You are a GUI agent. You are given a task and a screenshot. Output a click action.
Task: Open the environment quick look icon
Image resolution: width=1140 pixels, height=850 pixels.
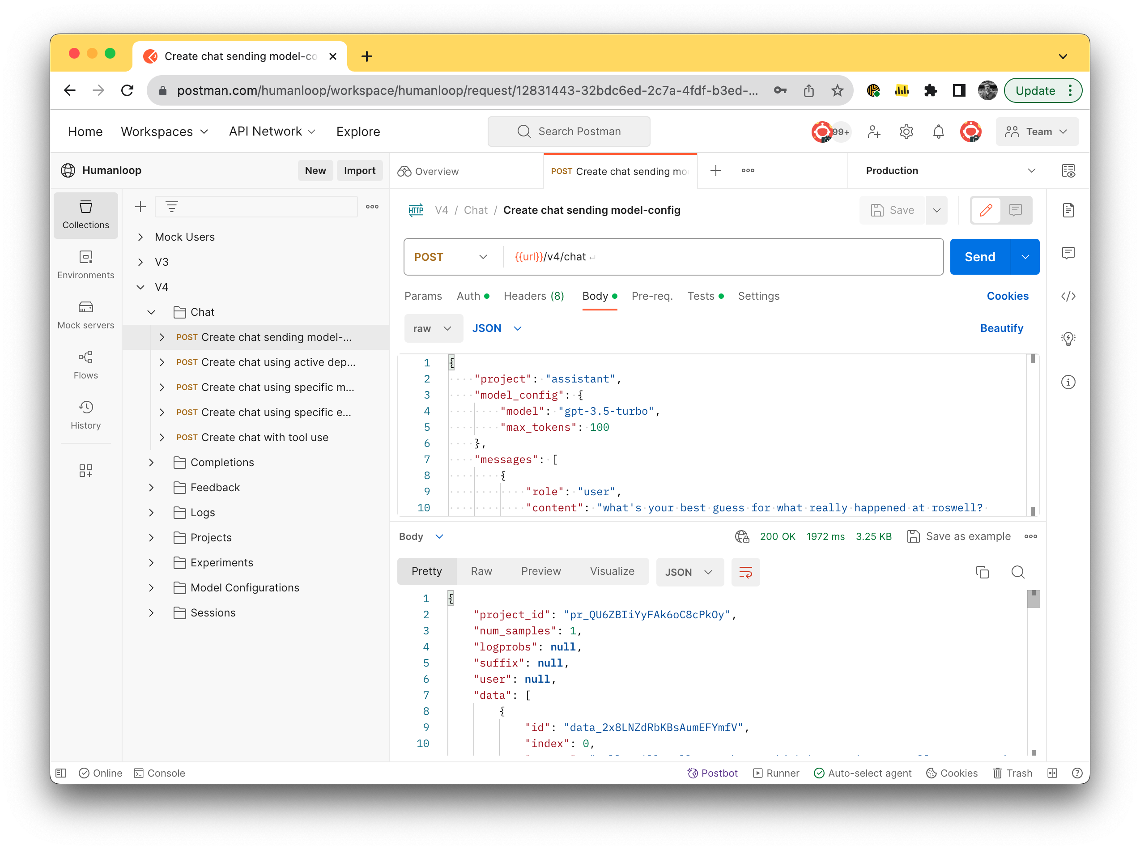(1068, 171)
